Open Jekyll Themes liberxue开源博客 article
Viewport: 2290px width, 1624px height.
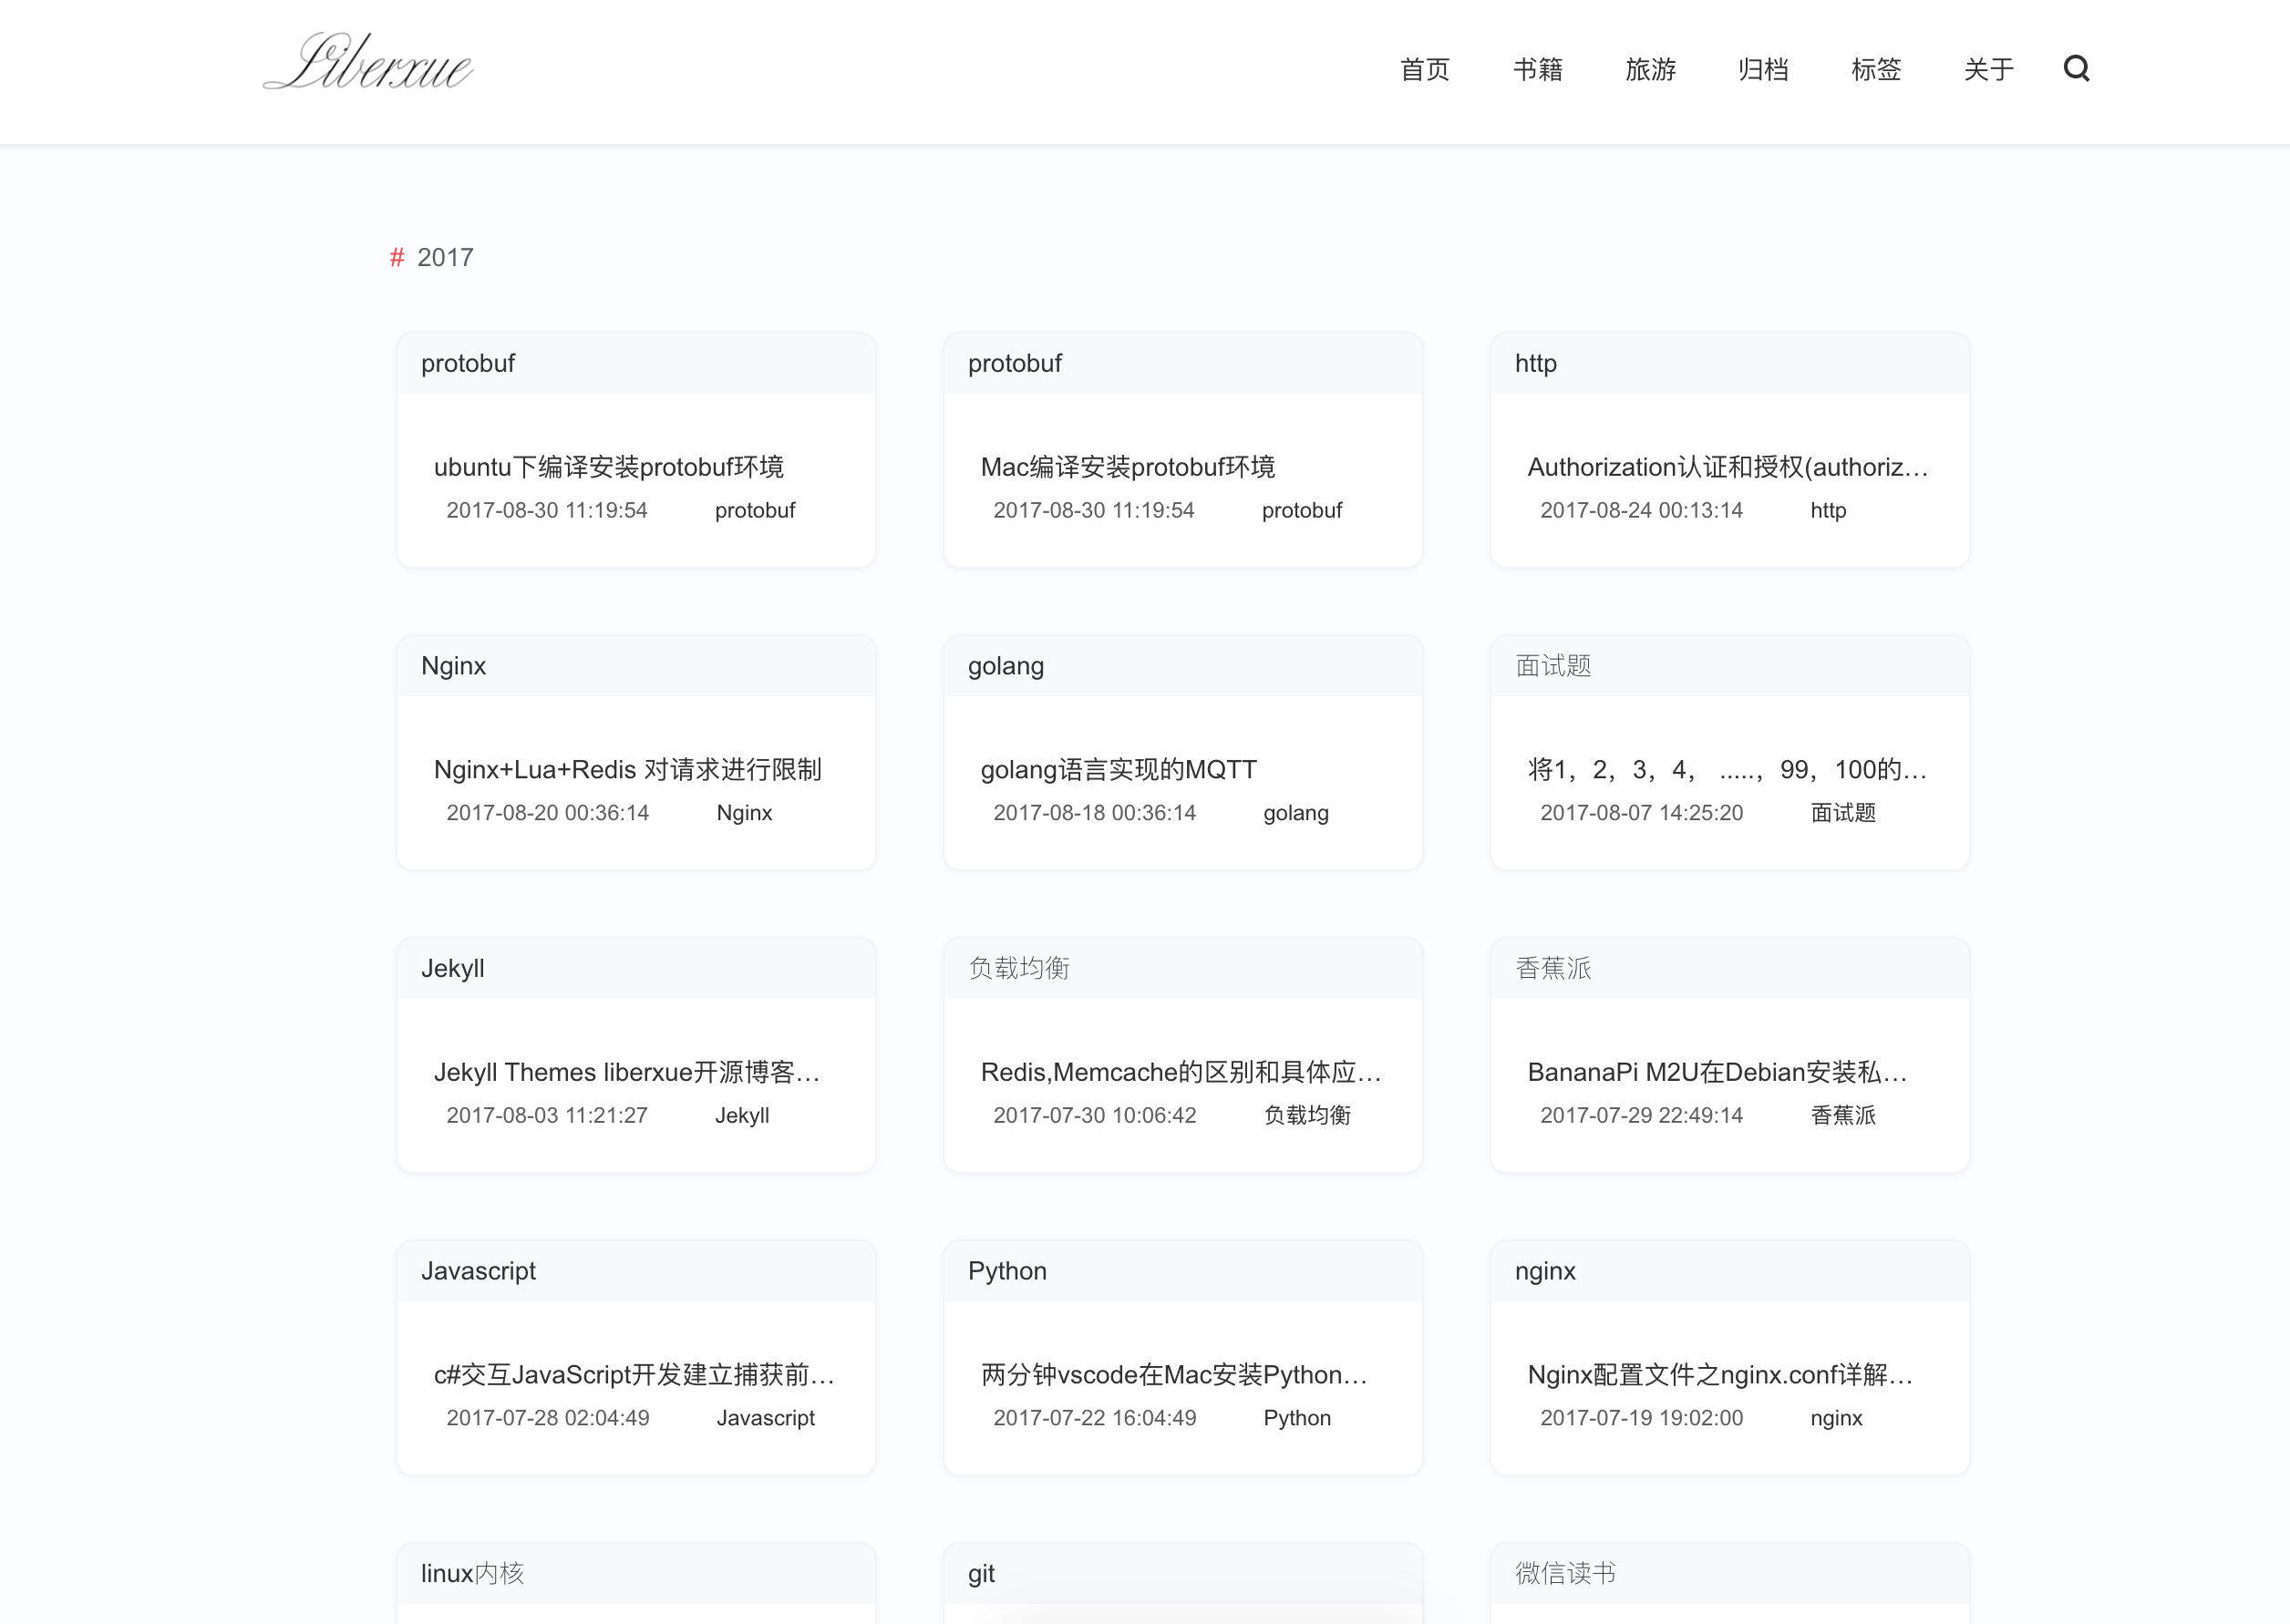pyautogui.click(x=626, y=1072)
